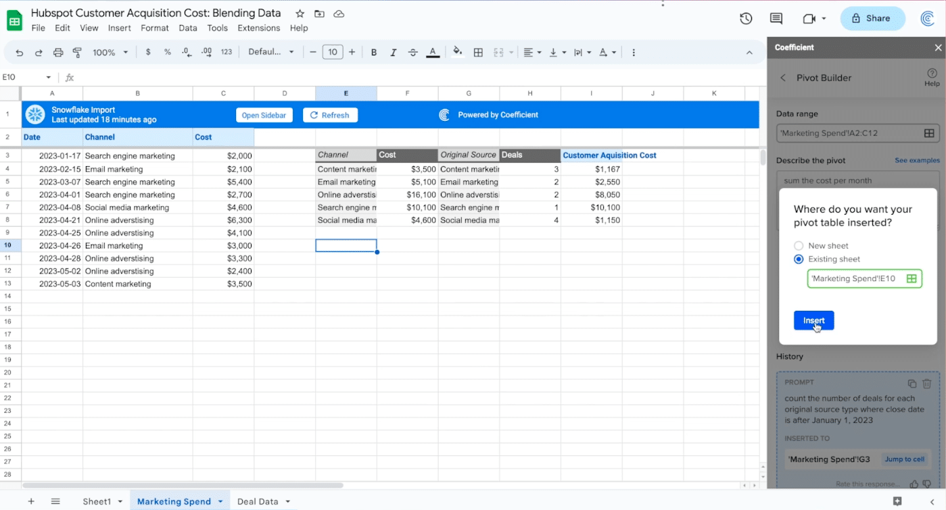Start a video call with camera icon

(x=809, y=19)
